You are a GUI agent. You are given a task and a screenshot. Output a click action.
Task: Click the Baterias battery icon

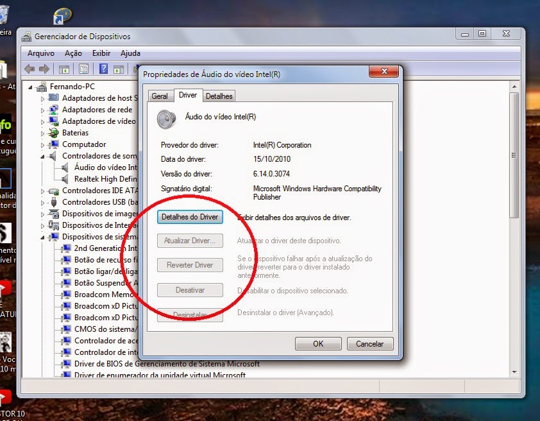click(53, 133)
